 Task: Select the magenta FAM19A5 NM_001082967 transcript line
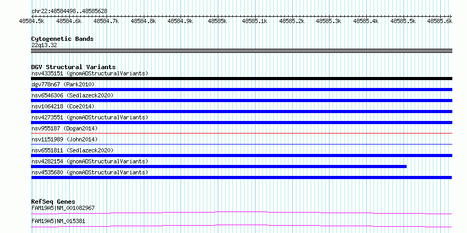[x=242, y=213]
